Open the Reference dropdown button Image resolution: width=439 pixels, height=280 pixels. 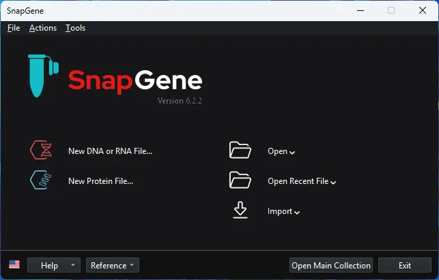113,265
